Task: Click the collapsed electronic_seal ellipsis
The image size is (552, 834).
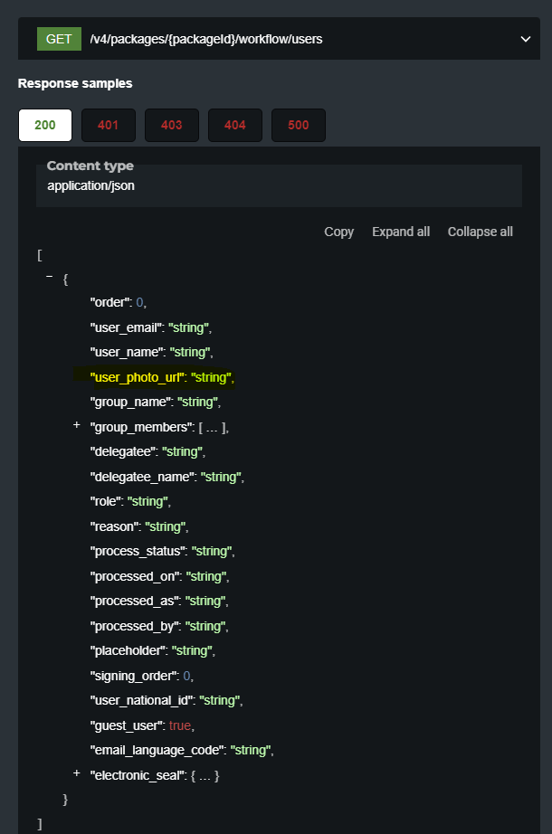Action: coord(204,775)
